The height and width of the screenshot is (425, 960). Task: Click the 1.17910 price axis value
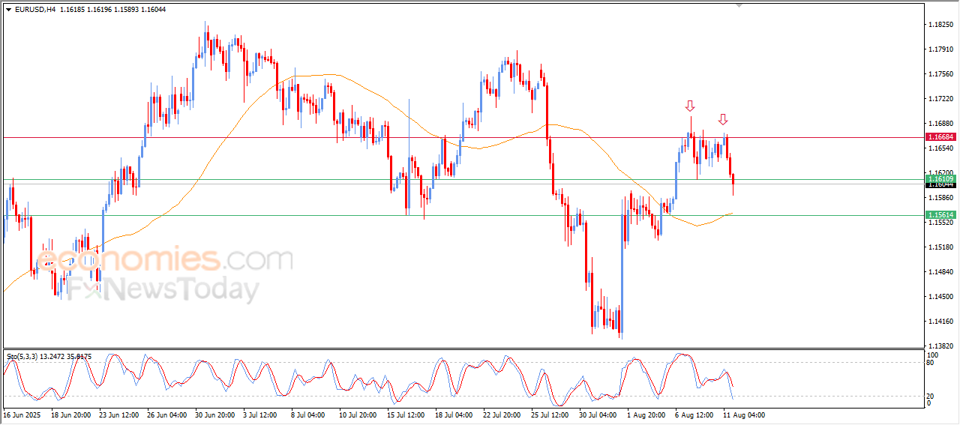click(x=940, y=49)
